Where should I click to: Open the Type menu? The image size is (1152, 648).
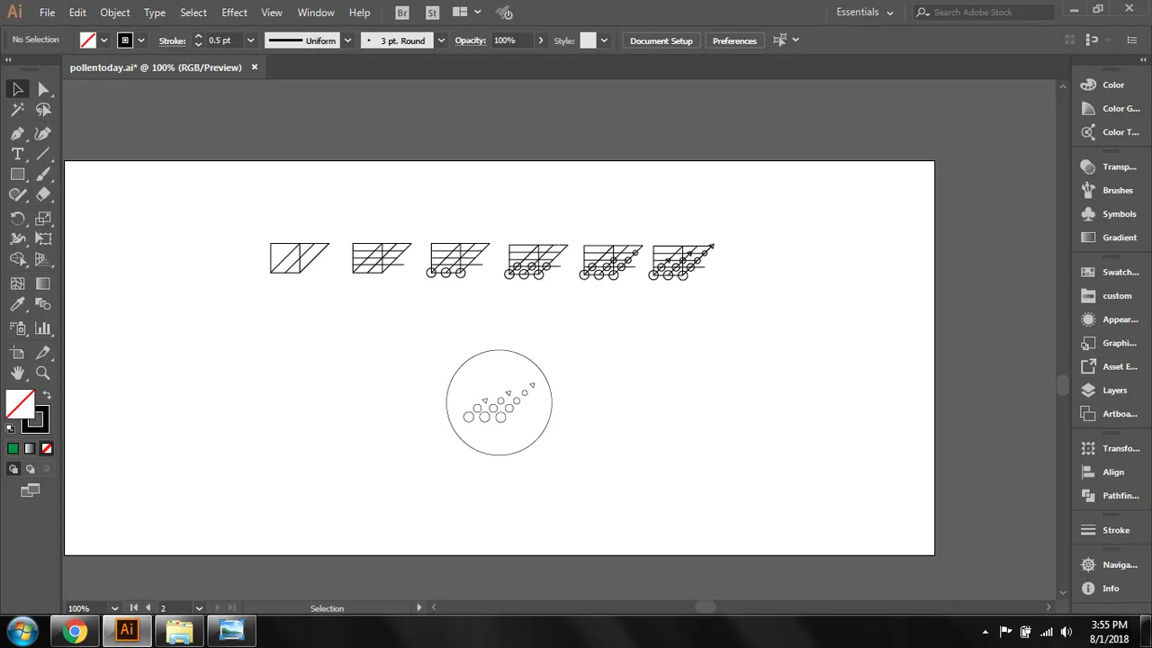point(155,13)
